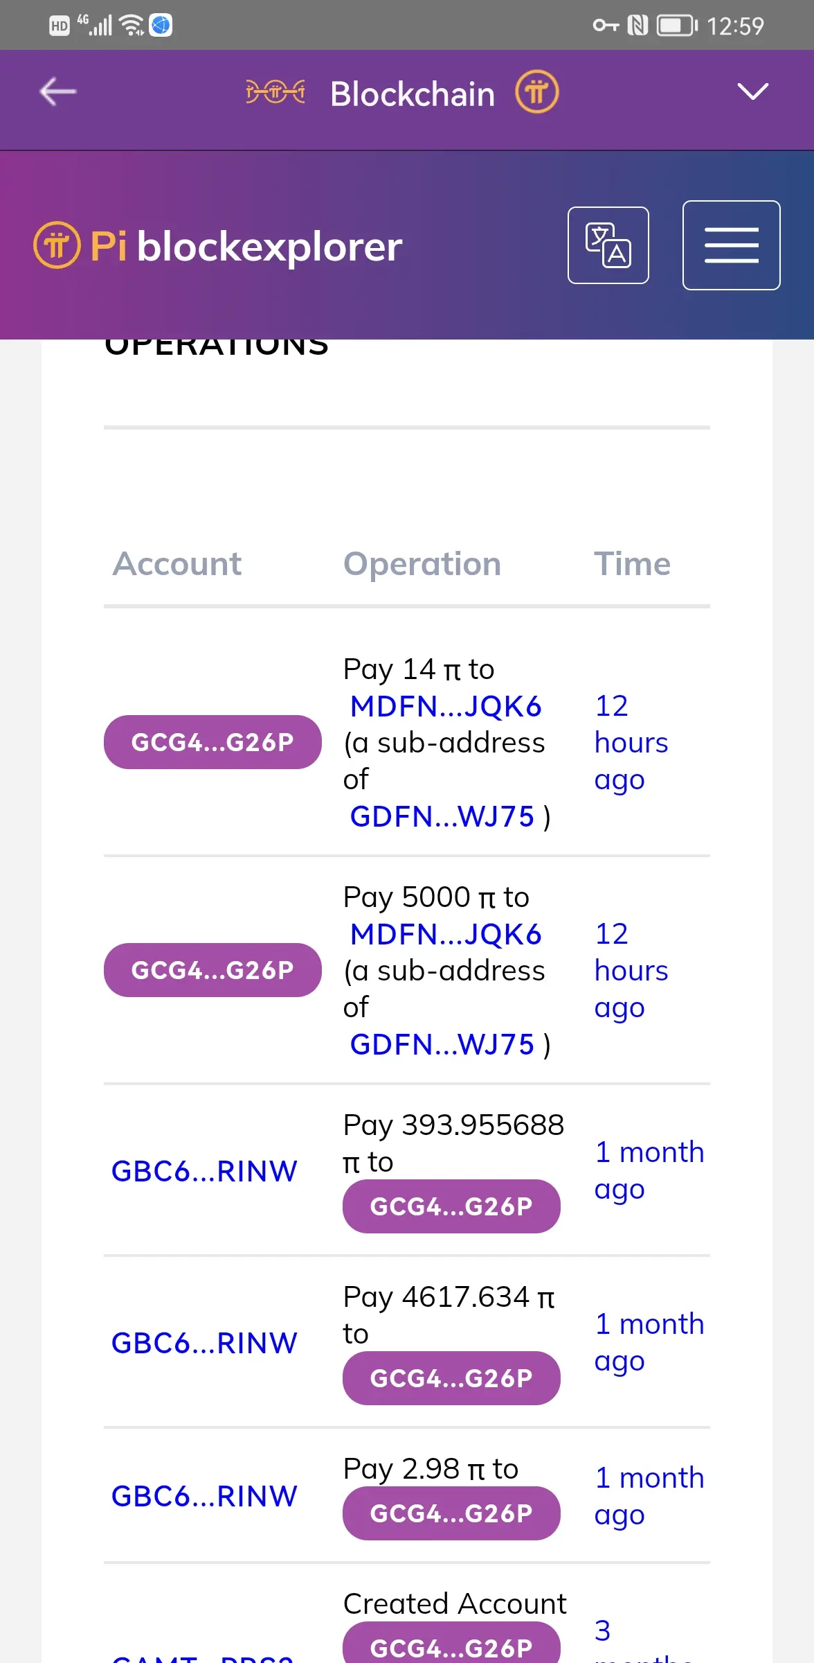Tap the battery status icon
Image resolution: width=814 pixels, height=1663 pixels.
click(x=677, y=26)
